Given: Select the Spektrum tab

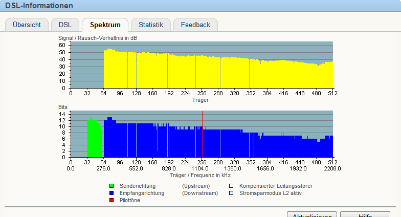Looking at the screenshot, I should (x=105, y=25).
